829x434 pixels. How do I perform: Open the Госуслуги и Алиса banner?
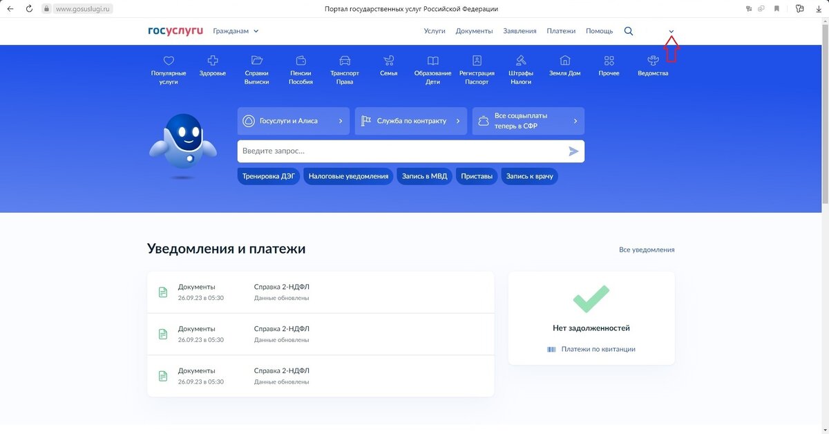(x=294, y=121)
